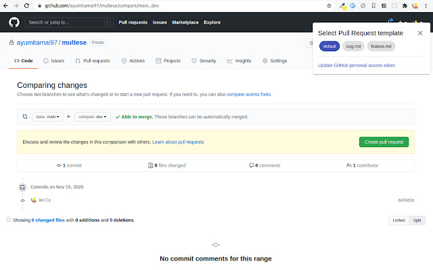Click the GitHub Octocat logo
Image resolution: width=433 pixels, height=270 pixels.
coord(14,22)
